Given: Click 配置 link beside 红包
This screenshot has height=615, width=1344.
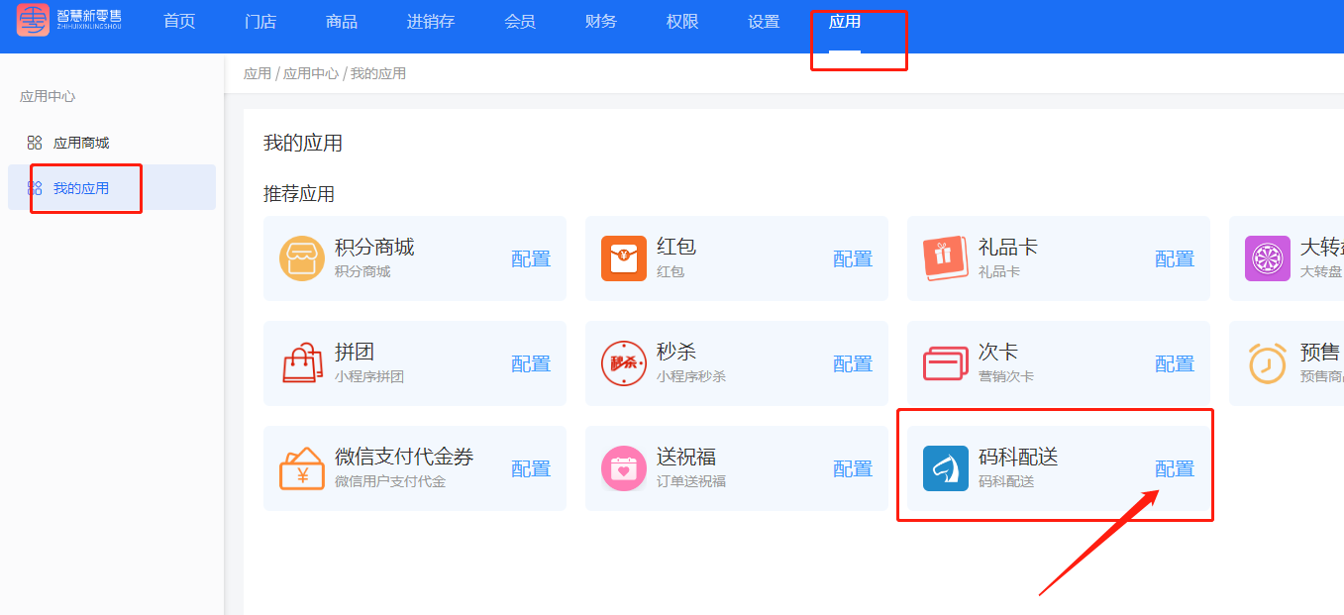Looking at the screenshot, I should pyautogui.click(x=852, y=259).
